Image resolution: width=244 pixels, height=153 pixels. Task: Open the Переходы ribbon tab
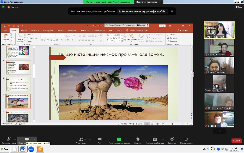tap(60, 30)
